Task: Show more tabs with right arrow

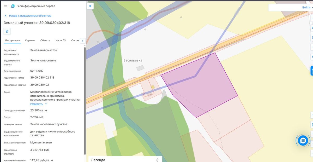Action: (x=83, y=41)
